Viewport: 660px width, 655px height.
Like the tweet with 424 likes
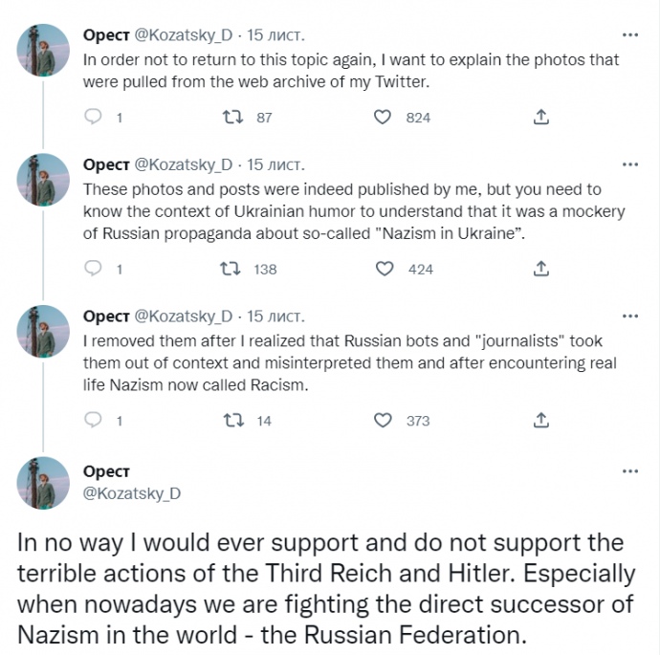(x=385, y=269)
